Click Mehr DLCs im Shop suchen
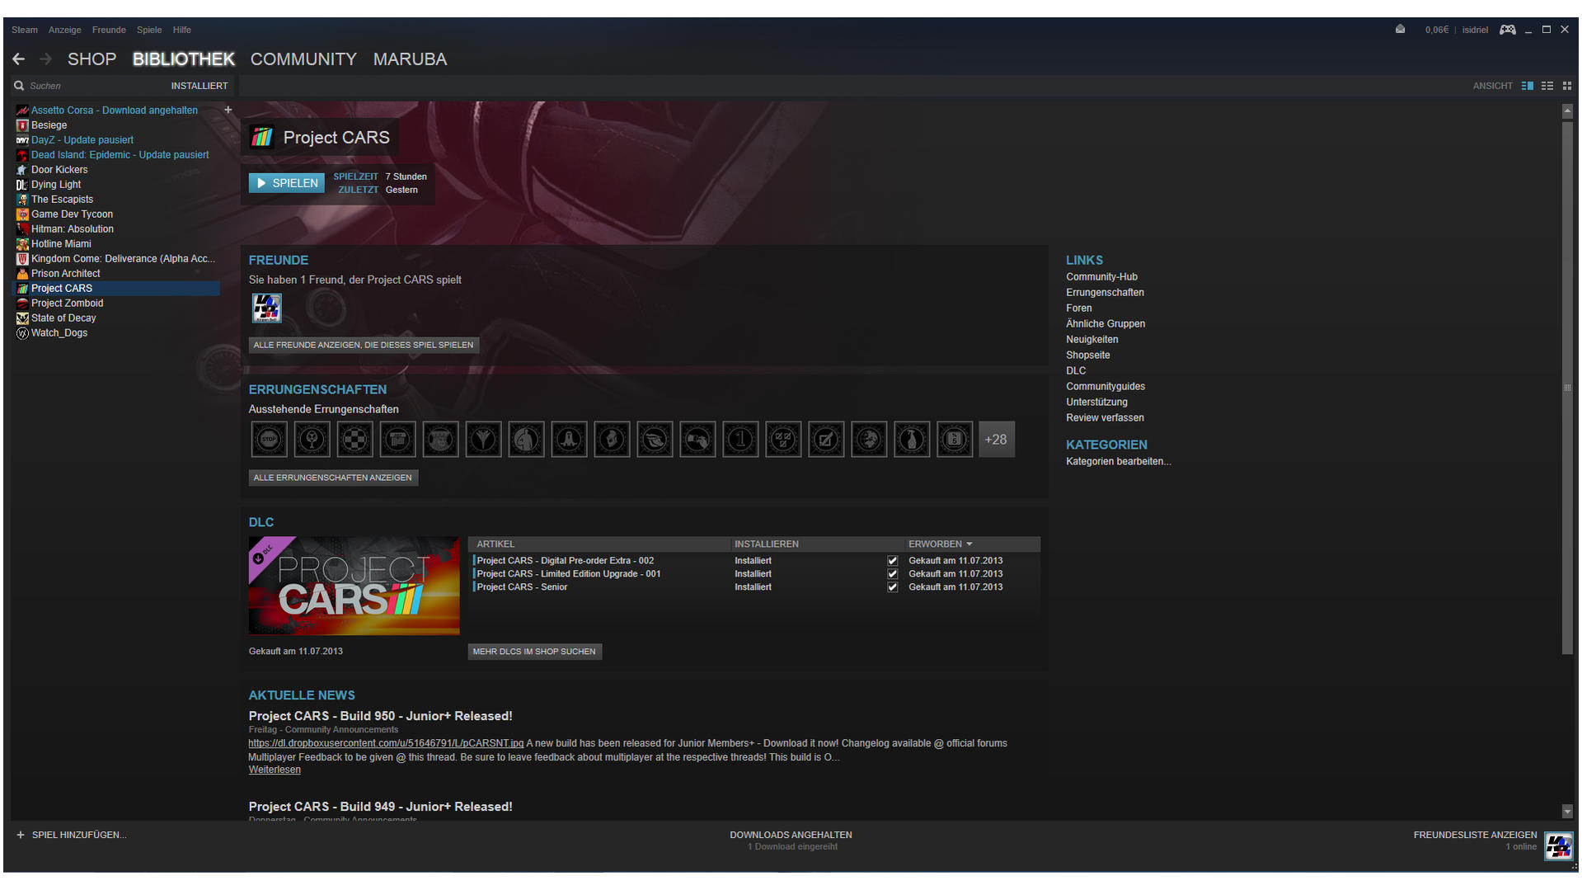This screenshot has height=890, width=1582. pyautogui.click(x=534, y=652)
